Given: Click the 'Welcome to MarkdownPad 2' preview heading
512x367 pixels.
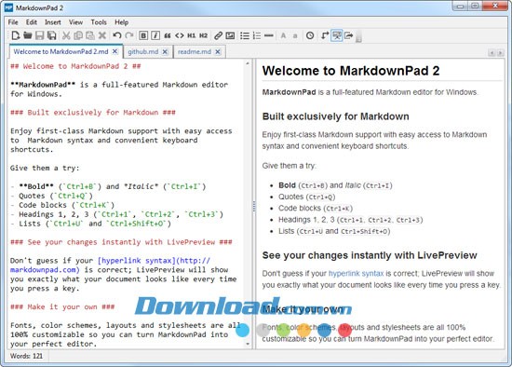Looking at the screenshot, I should tap(351, 71).
